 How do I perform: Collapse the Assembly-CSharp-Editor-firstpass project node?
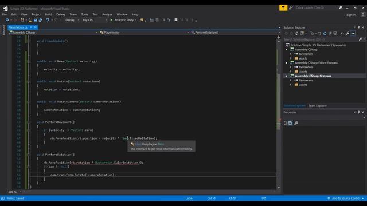(x=286, y=62)
